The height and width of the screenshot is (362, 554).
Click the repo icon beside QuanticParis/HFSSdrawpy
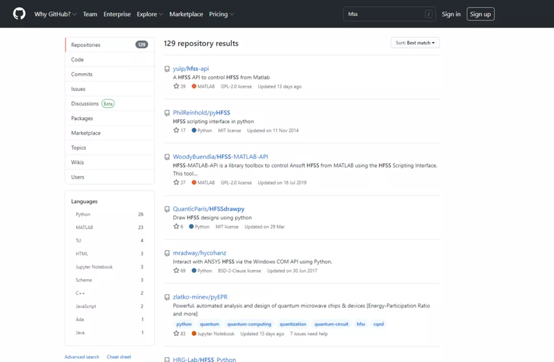point(167,210)
